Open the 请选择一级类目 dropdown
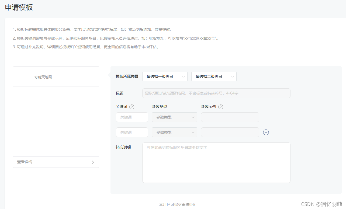The height and width of the screenshot is (209, 346). 165,76
